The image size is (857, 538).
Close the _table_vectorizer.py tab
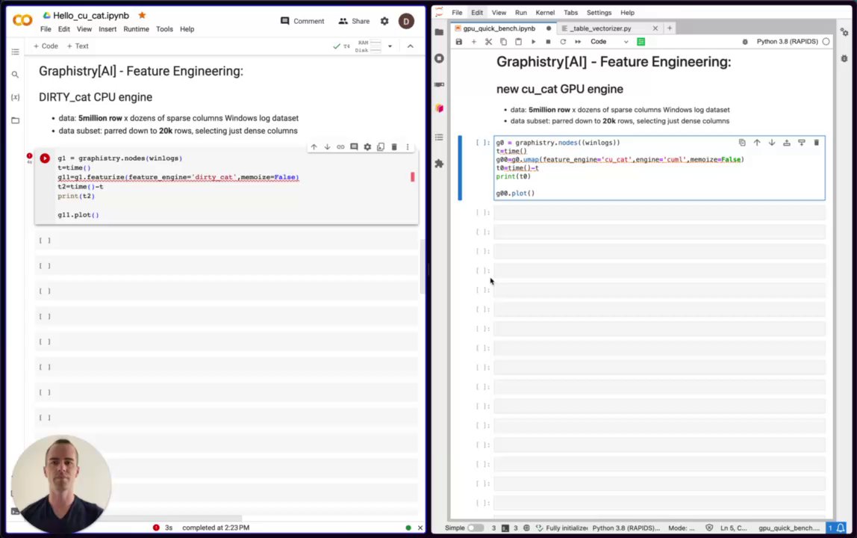[x=655, y=28]
